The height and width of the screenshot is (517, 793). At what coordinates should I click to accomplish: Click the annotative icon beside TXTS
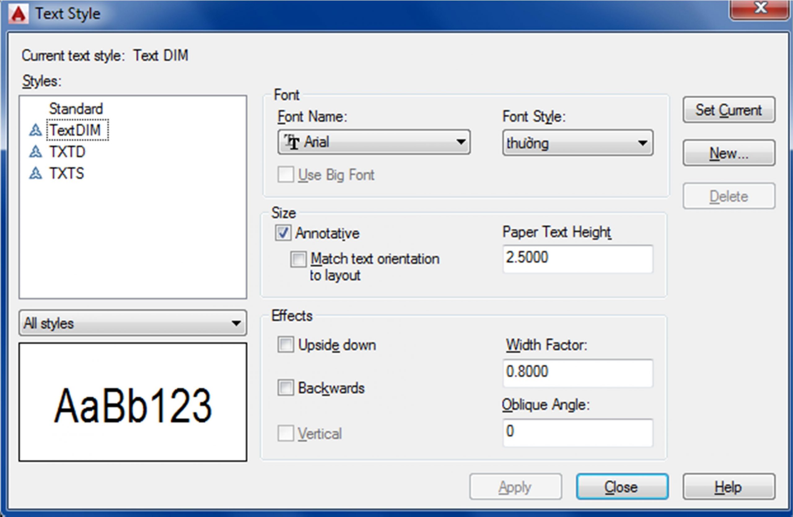tap(35, 173)
